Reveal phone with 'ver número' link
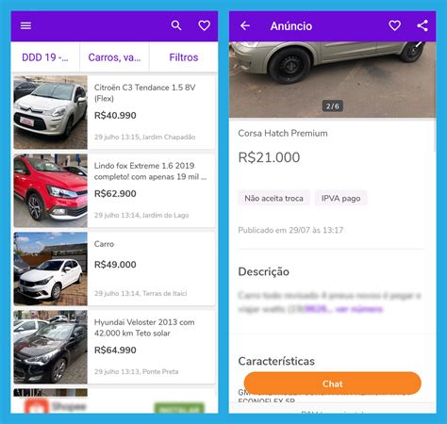 [x=359, y=309]
